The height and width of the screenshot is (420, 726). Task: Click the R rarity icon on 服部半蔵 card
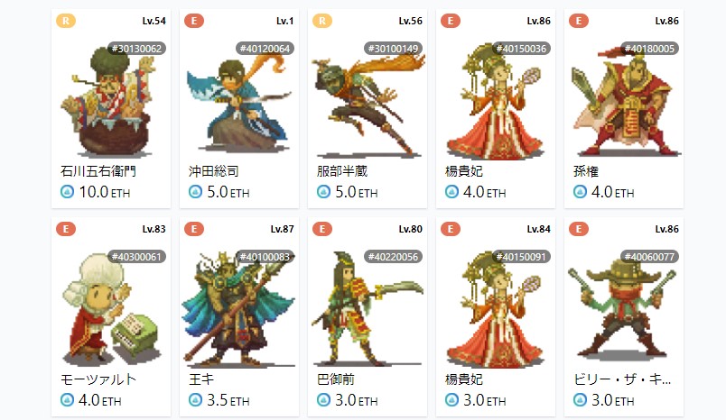[322, 21]
